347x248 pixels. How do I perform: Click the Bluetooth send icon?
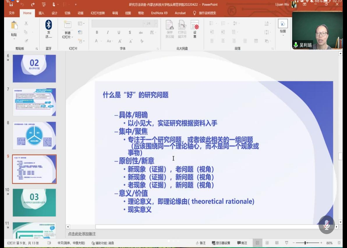click(49, 25)
